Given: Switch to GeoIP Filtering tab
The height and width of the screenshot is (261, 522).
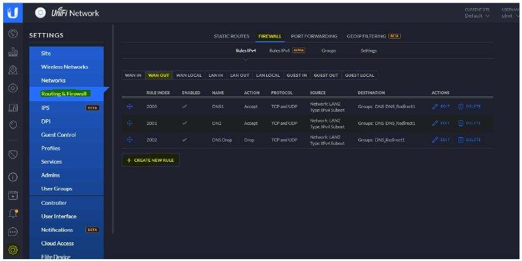Looking at the screenshot, I should [373, 36].
